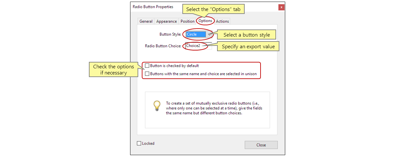The height and width of the screenshot is (159, 415).
Task: Open the Appearance tab
Action: (x=166, y=21)
